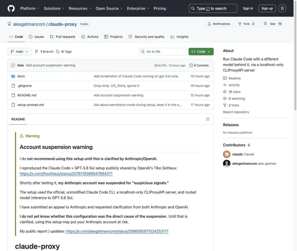
Task: Click the Go to file input field
Action: coord(163,51)
